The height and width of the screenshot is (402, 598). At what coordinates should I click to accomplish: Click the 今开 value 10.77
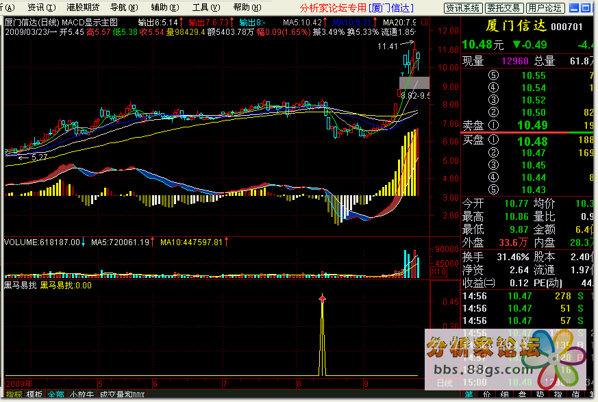516,203
